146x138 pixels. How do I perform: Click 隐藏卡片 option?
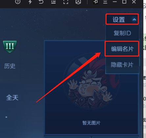122,65
